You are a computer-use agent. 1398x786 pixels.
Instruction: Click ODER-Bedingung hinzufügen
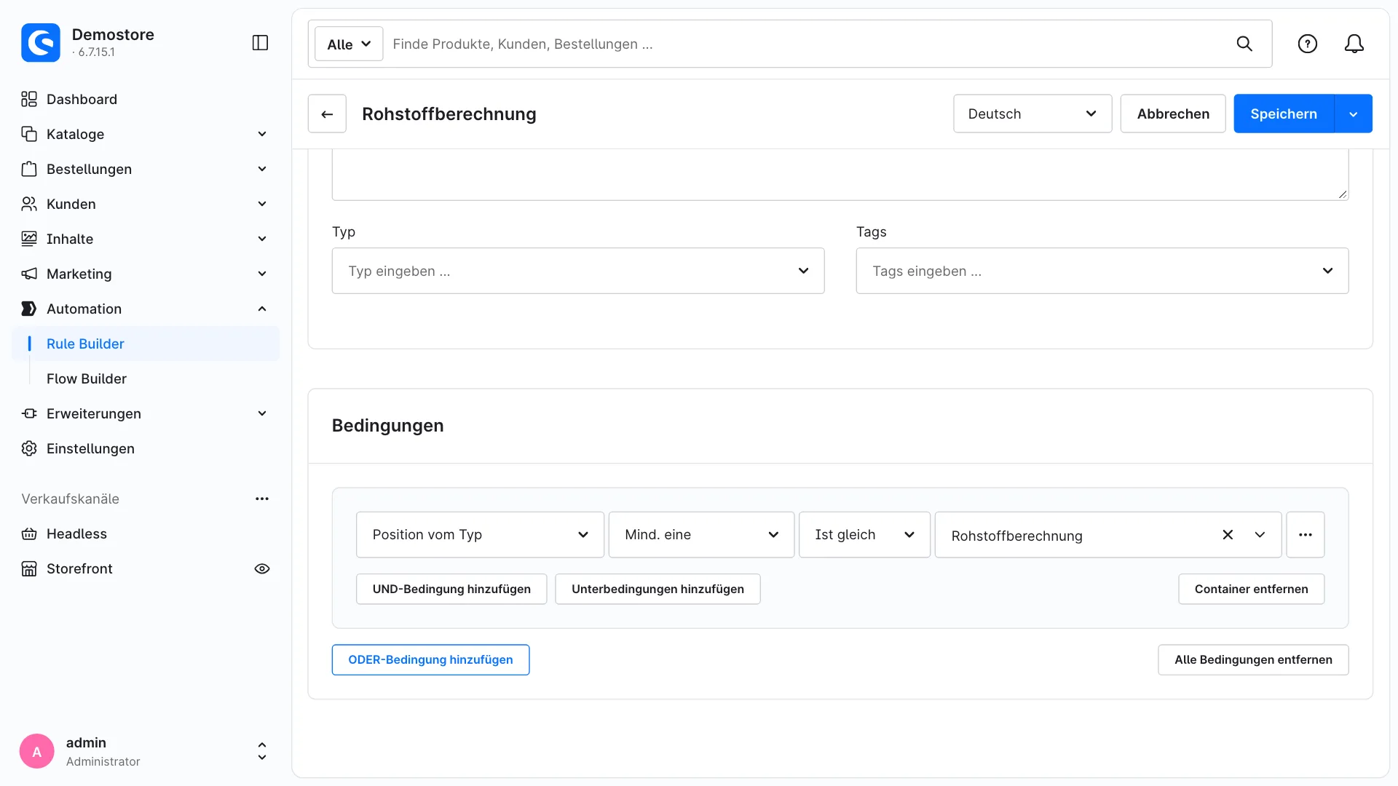coord(430,659)
